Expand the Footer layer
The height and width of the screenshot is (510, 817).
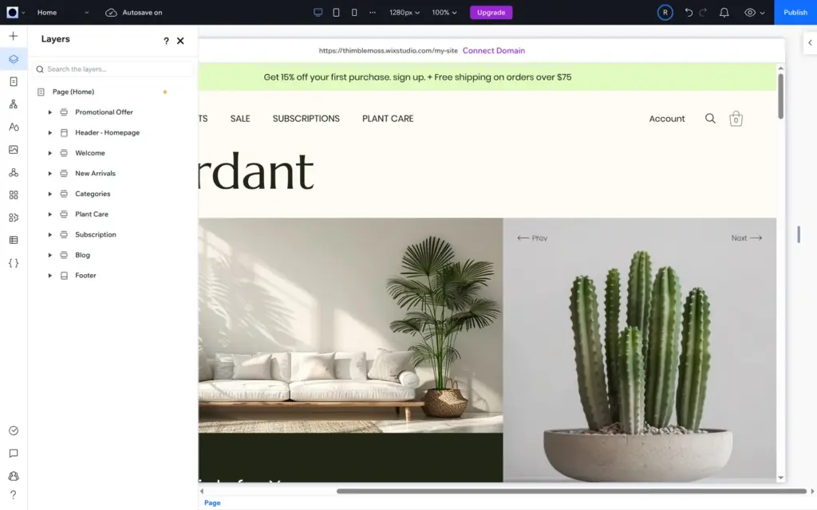(x=50, y=275)
